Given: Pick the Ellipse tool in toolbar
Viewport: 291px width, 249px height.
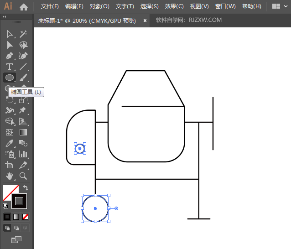Looking at the screenshot, I should click(10, 78).
